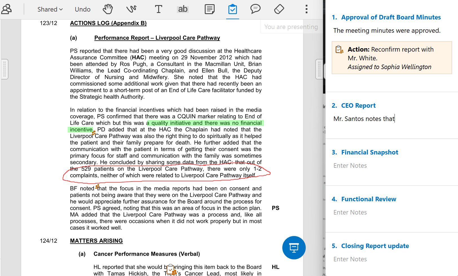Select the Functional Review agenda heading
The width and height of the screenshot is (458, 276).
point(368,199)
